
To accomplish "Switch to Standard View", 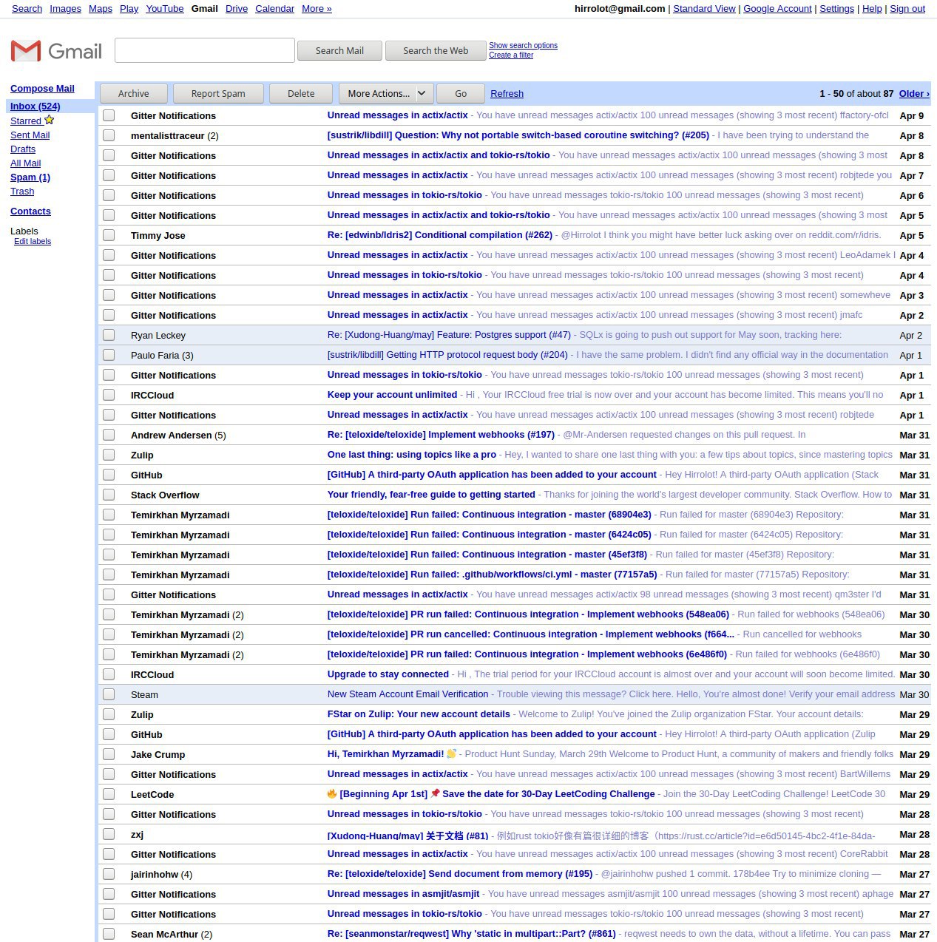I will [x=704, y=9].
